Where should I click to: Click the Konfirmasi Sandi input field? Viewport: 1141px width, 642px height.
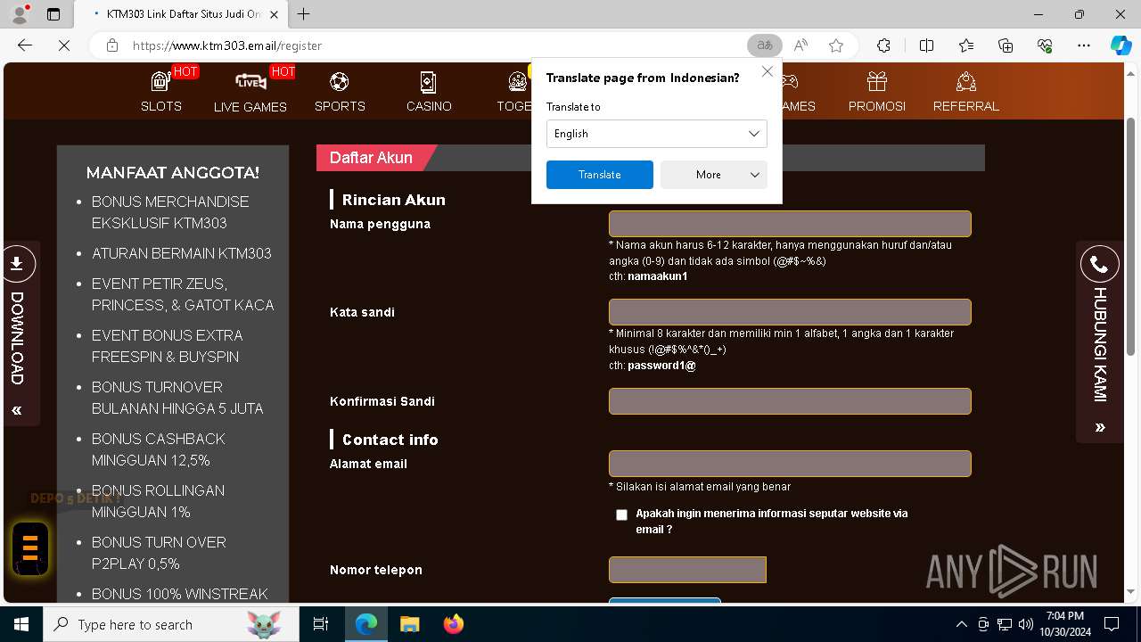pos(790,401)
